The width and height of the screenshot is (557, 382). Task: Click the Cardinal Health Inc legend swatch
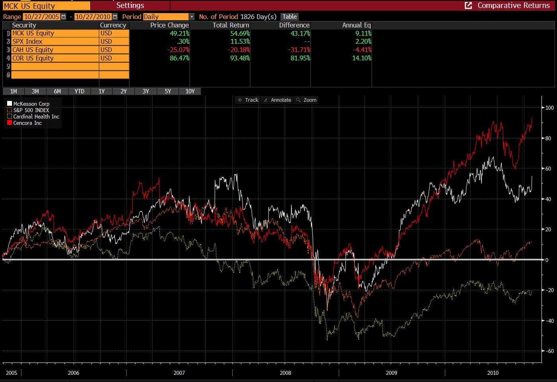click(x=10, y=116)
